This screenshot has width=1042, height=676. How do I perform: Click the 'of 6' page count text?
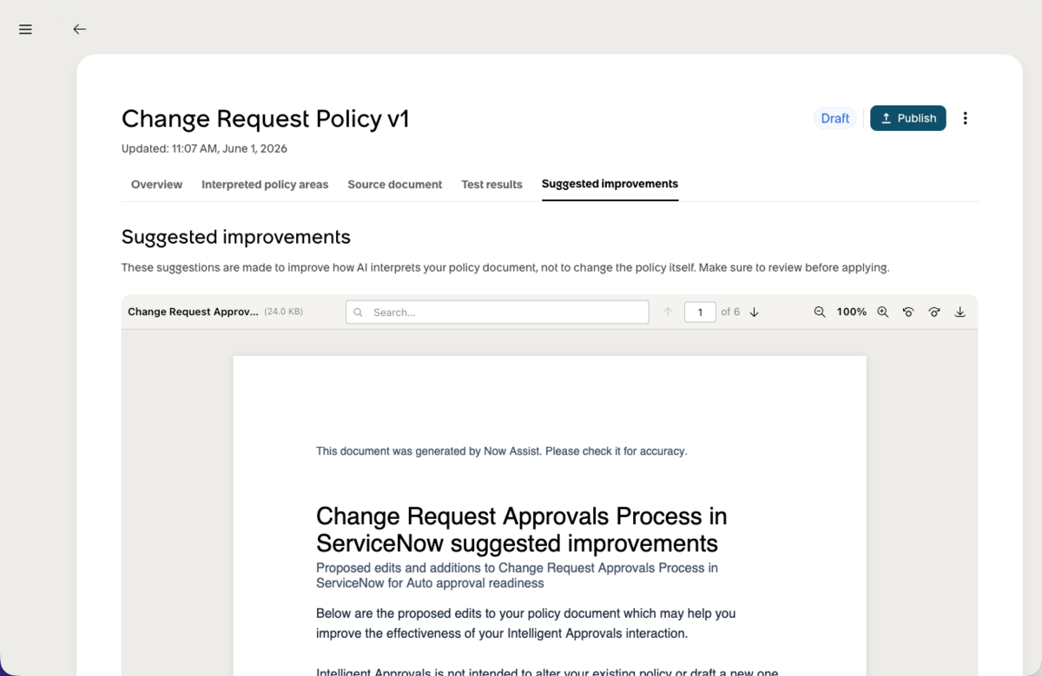730,312
